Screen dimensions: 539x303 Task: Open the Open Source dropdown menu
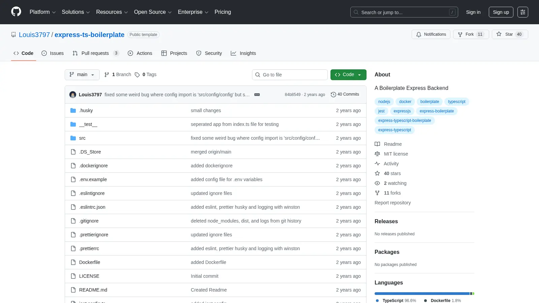[153, 12]
